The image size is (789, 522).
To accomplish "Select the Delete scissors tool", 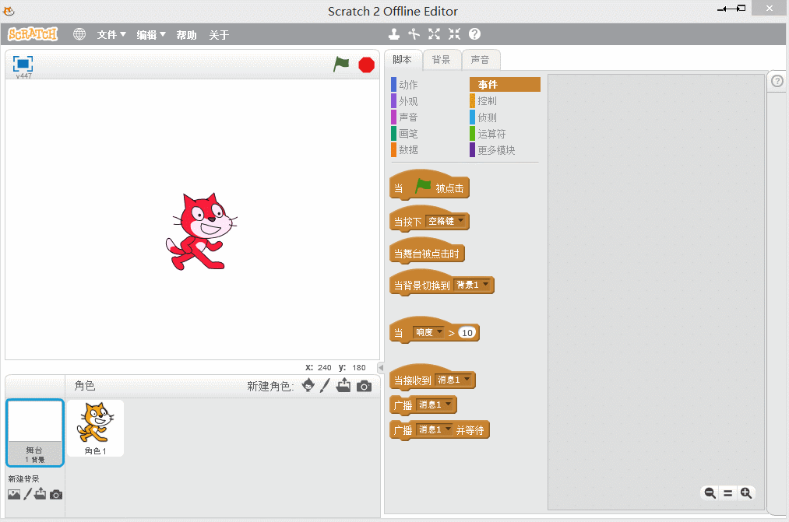I will [414, 34].
